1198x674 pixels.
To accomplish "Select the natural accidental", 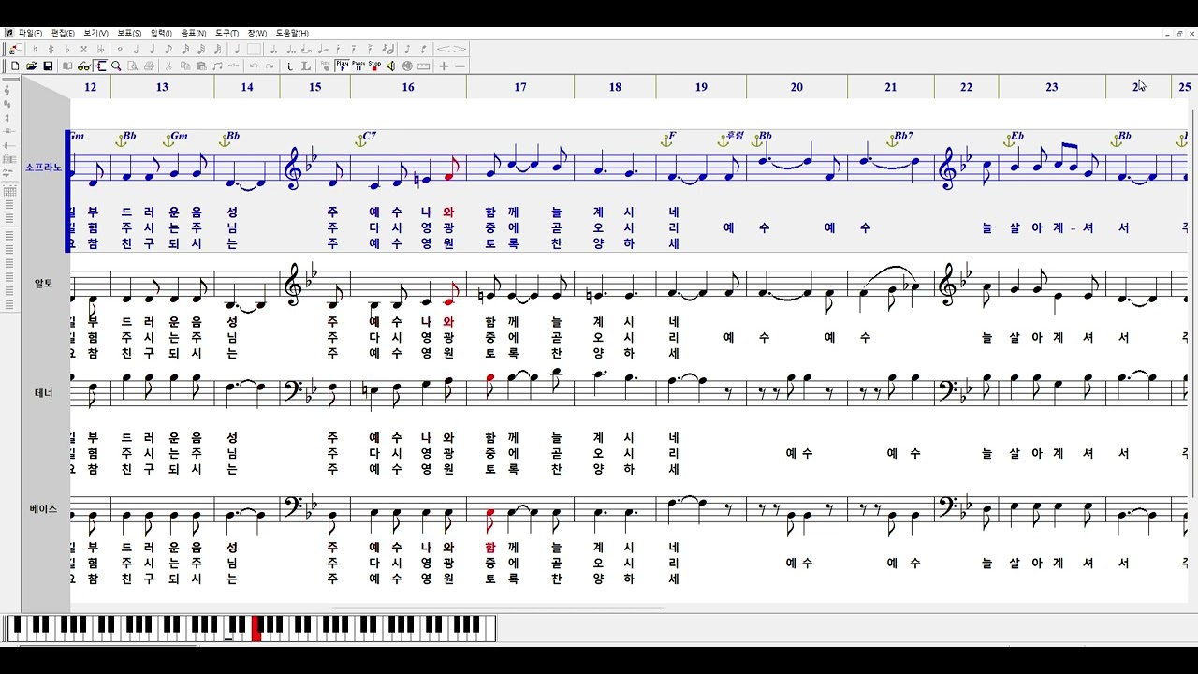I will pyautogui.click(x=35, y=49).
